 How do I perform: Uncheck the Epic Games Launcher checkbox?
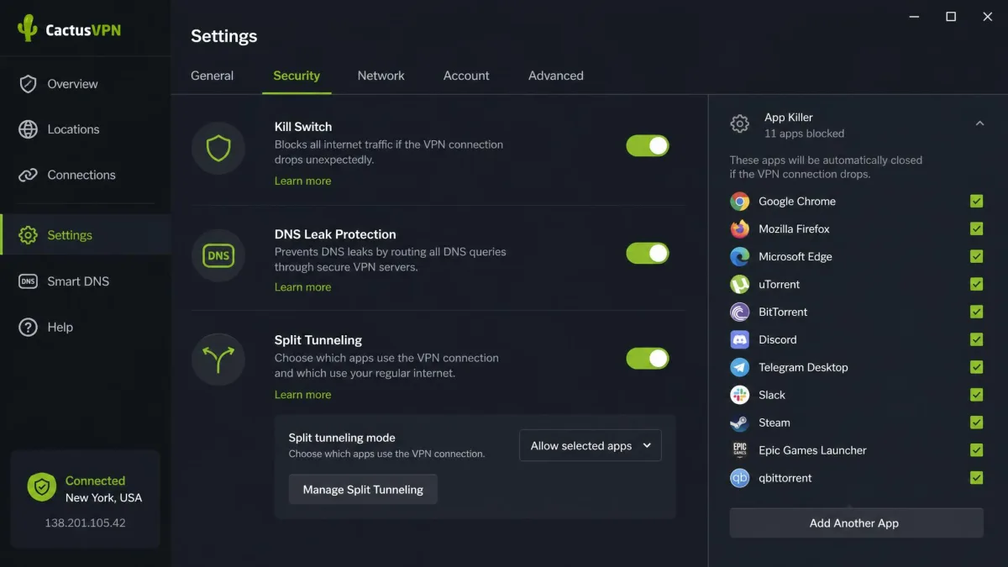pyautogui.click(x=977, y=450)
